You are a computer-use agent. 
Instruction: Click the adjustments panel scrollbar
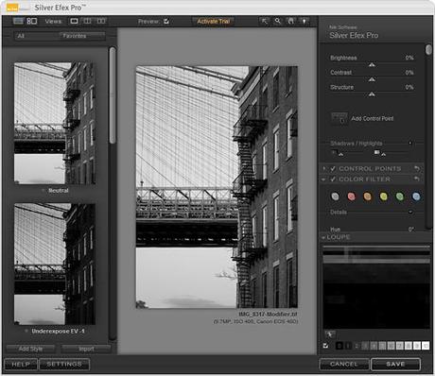428,50
